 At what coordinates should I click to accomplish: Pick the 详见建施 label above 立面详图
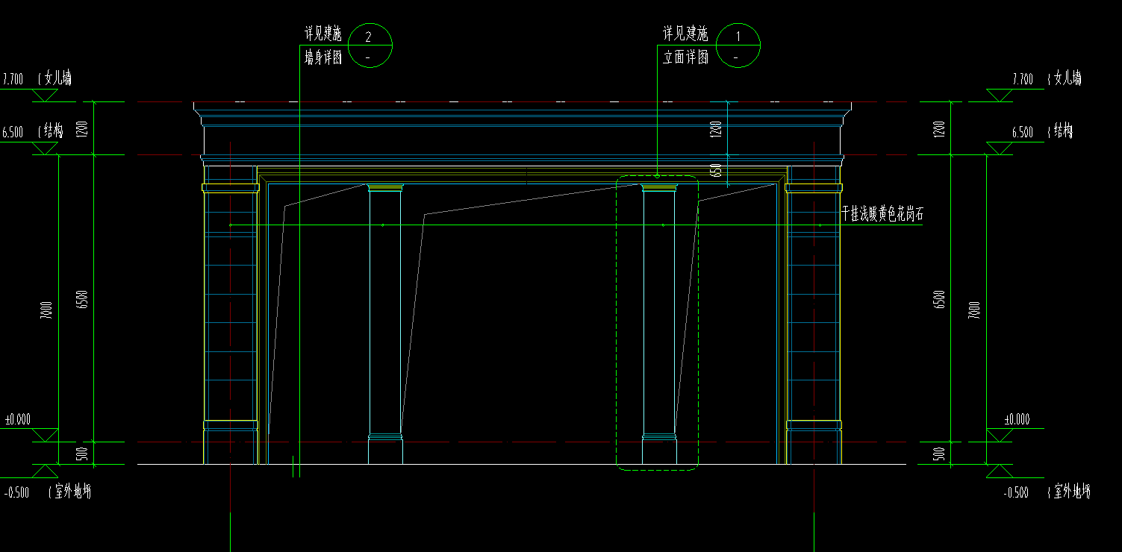pyautogui.click(x=685, y=34)
